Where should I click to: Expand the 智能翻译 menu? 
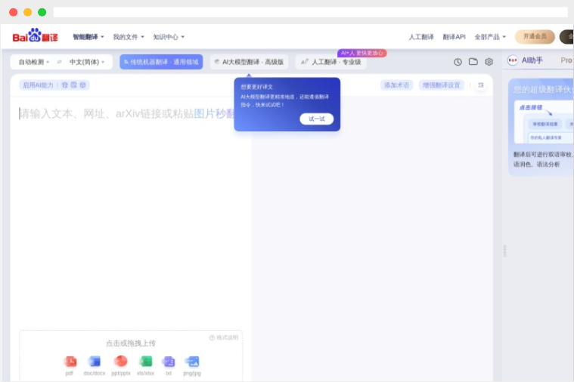coord(88,36)
